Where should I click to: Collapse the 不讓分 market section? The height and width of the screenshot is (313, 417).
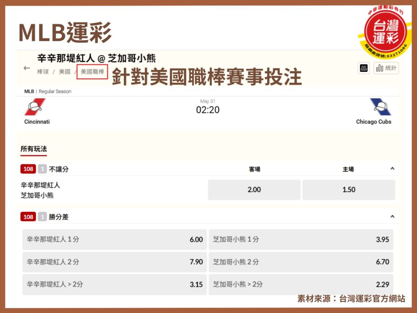pyautogui.click(x=392, y=168)
